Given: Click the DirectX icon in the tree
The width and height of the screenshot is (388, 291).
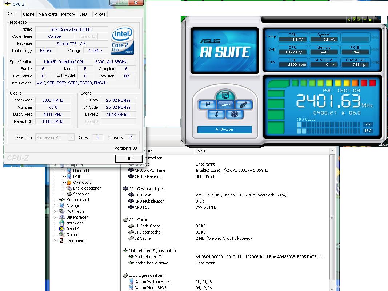Looking at the screenshot, I should tap(62, 229).
